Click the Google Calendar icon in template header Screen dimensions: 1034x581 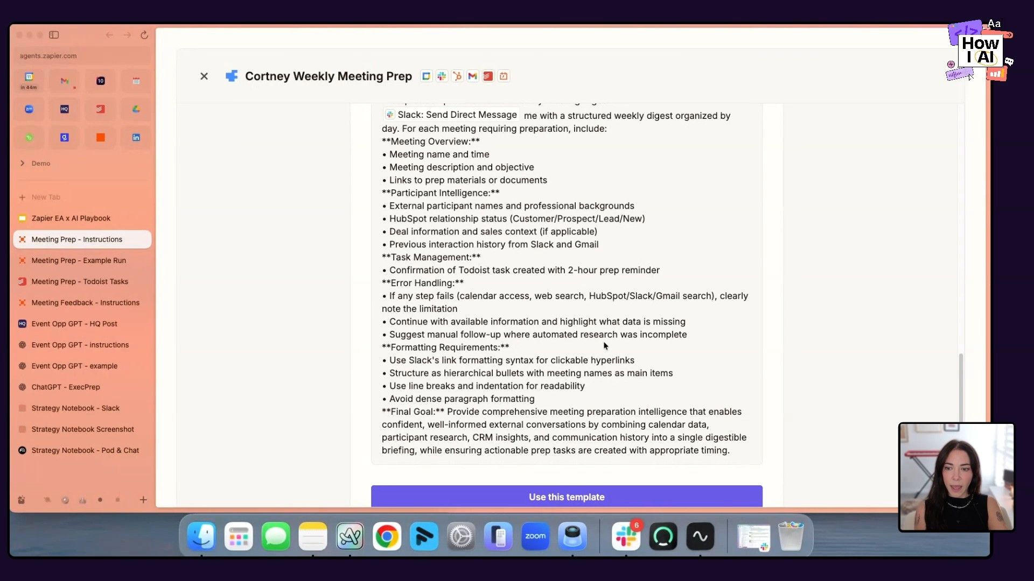coord(426,76)
